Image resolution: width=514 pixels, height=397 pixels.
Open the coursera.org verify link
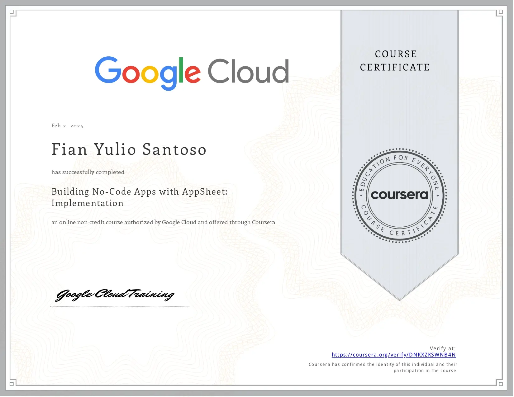coord(394,355)
